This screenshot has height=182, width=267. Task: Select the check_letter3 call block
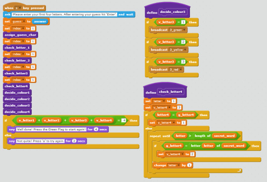click(x=16, y=73)
